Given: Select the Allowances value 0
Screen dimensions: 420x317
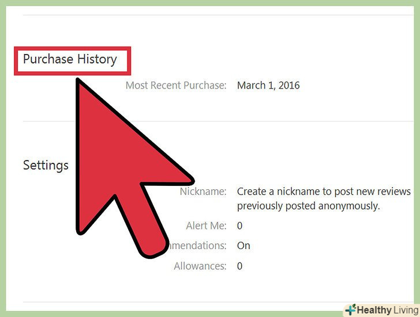Looking at the screenshot, I should pyautogui.click(x=240, y=266).
